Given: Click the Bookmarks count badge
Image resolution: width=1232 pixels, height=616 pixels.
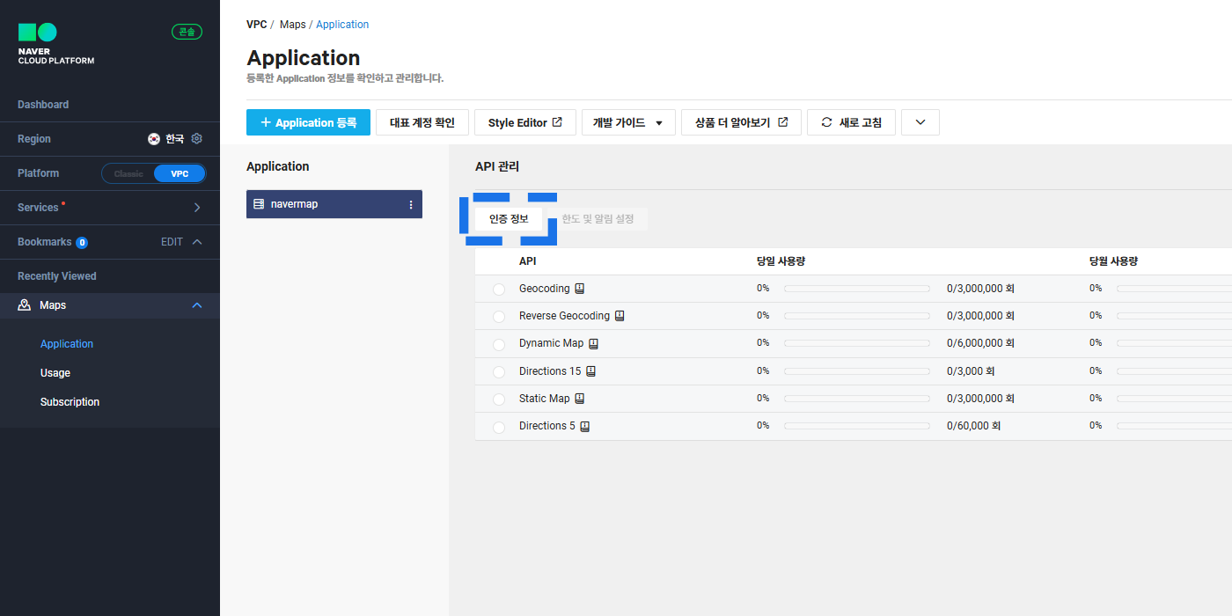Looking at the screenshot, I should (x=82, y=242).
